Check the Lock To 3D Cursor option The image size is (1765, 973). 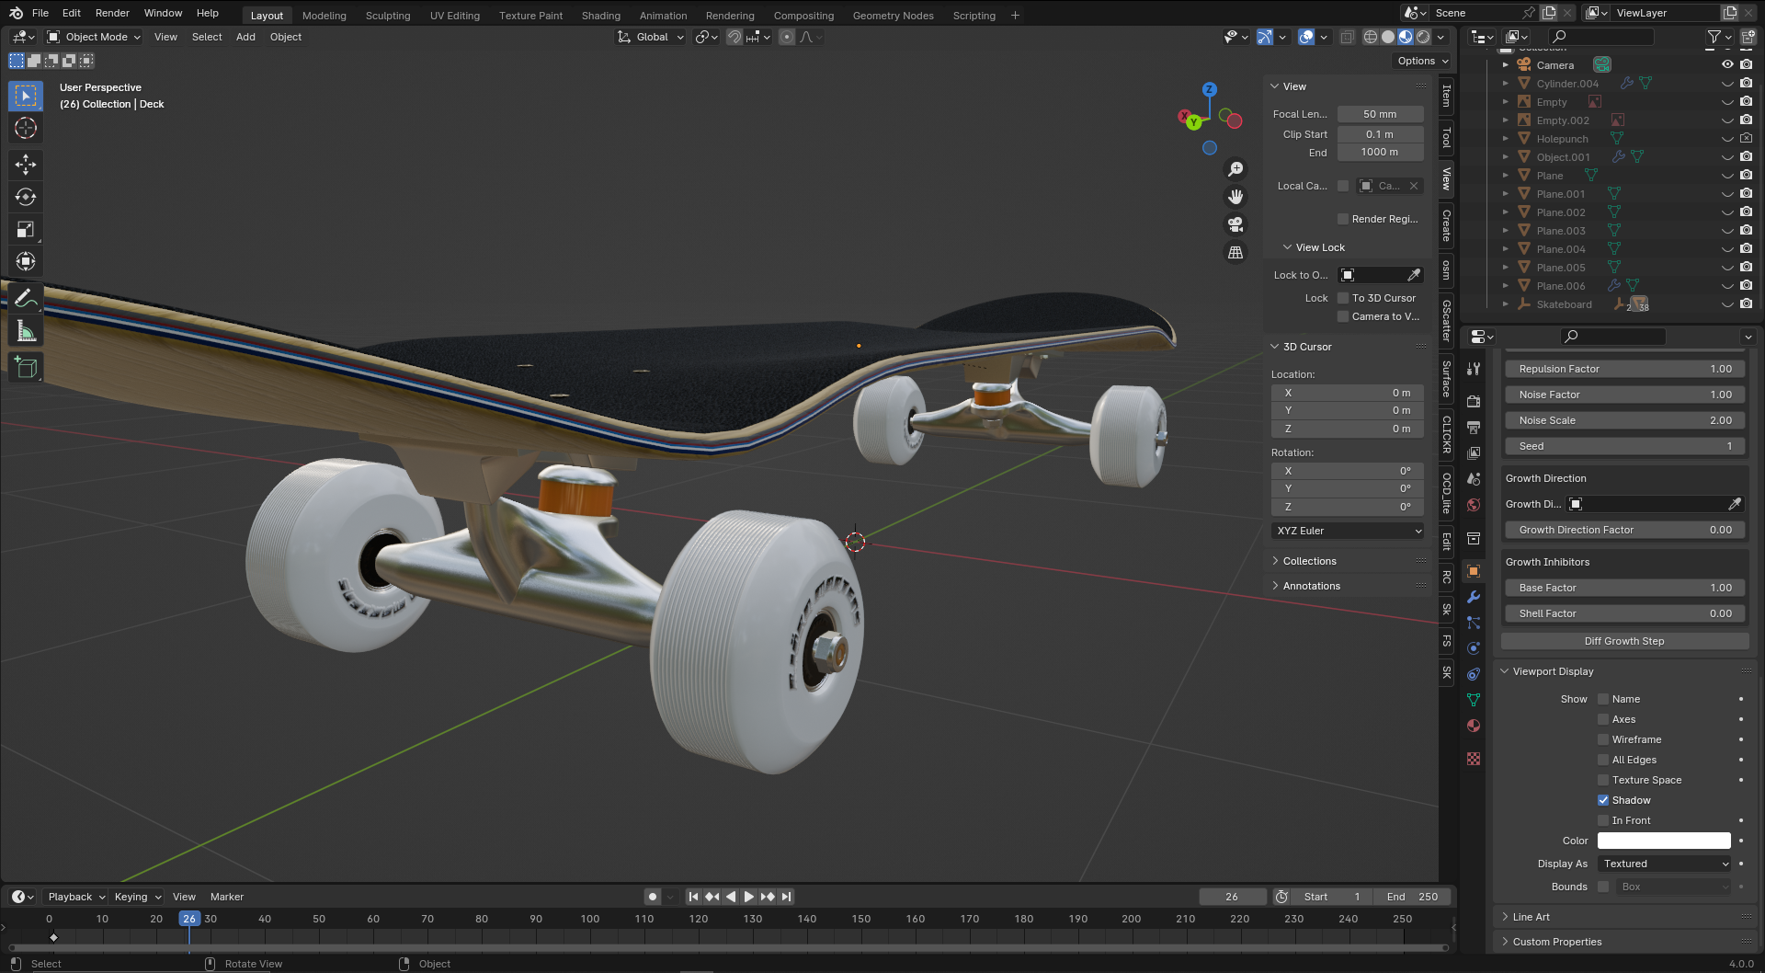pos(1343,298)
